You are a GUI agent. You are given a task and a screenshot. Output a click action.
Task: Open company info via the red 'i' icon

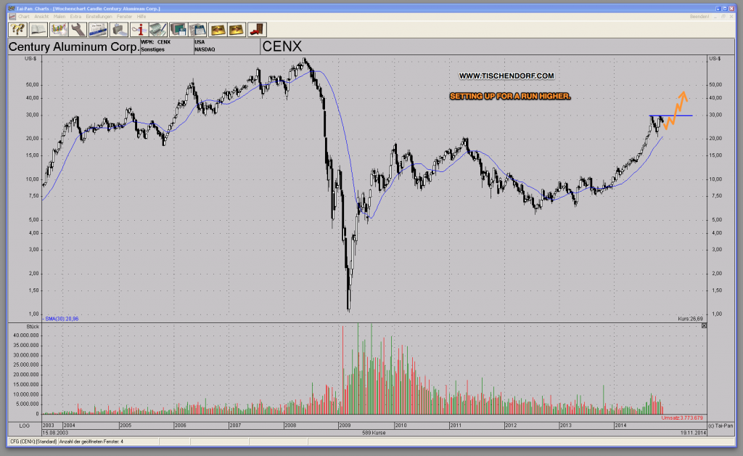[x=139, y=29]
